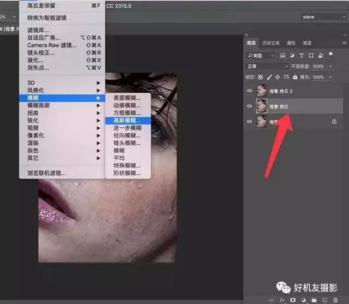Create a new layer group
The height and width of the screenshot is (304, 349).
click(x=314, y=300)
